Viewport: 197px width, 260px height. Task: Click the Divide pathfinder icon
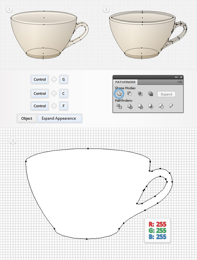point(119,106)
